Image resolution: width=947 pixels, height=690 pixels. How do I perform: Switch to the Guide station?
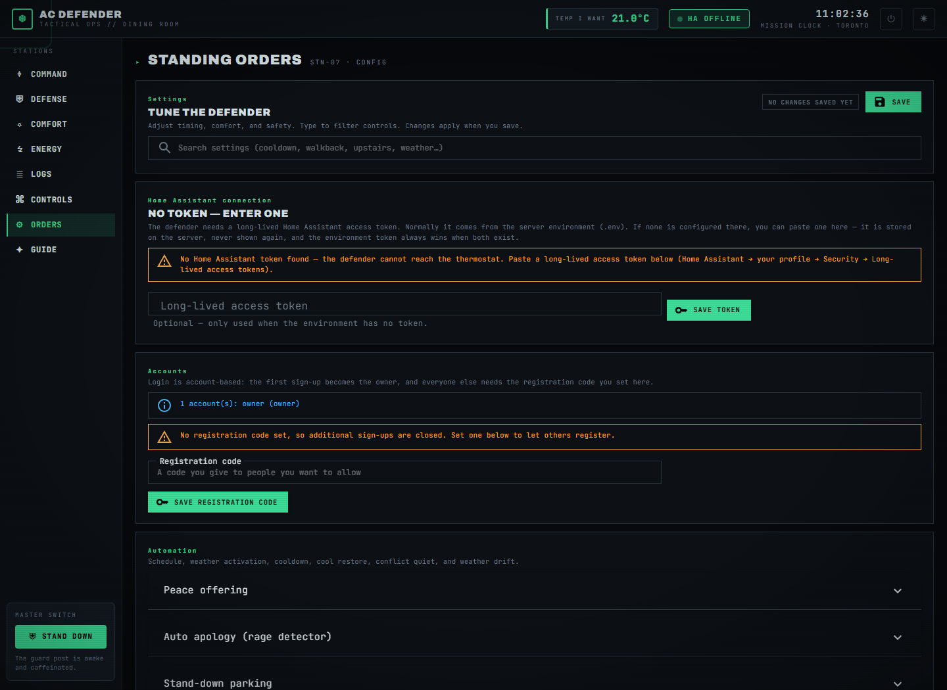click(61, 250)
